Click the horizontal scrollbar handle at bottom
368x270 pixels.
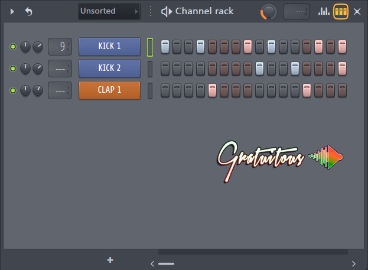166,264
